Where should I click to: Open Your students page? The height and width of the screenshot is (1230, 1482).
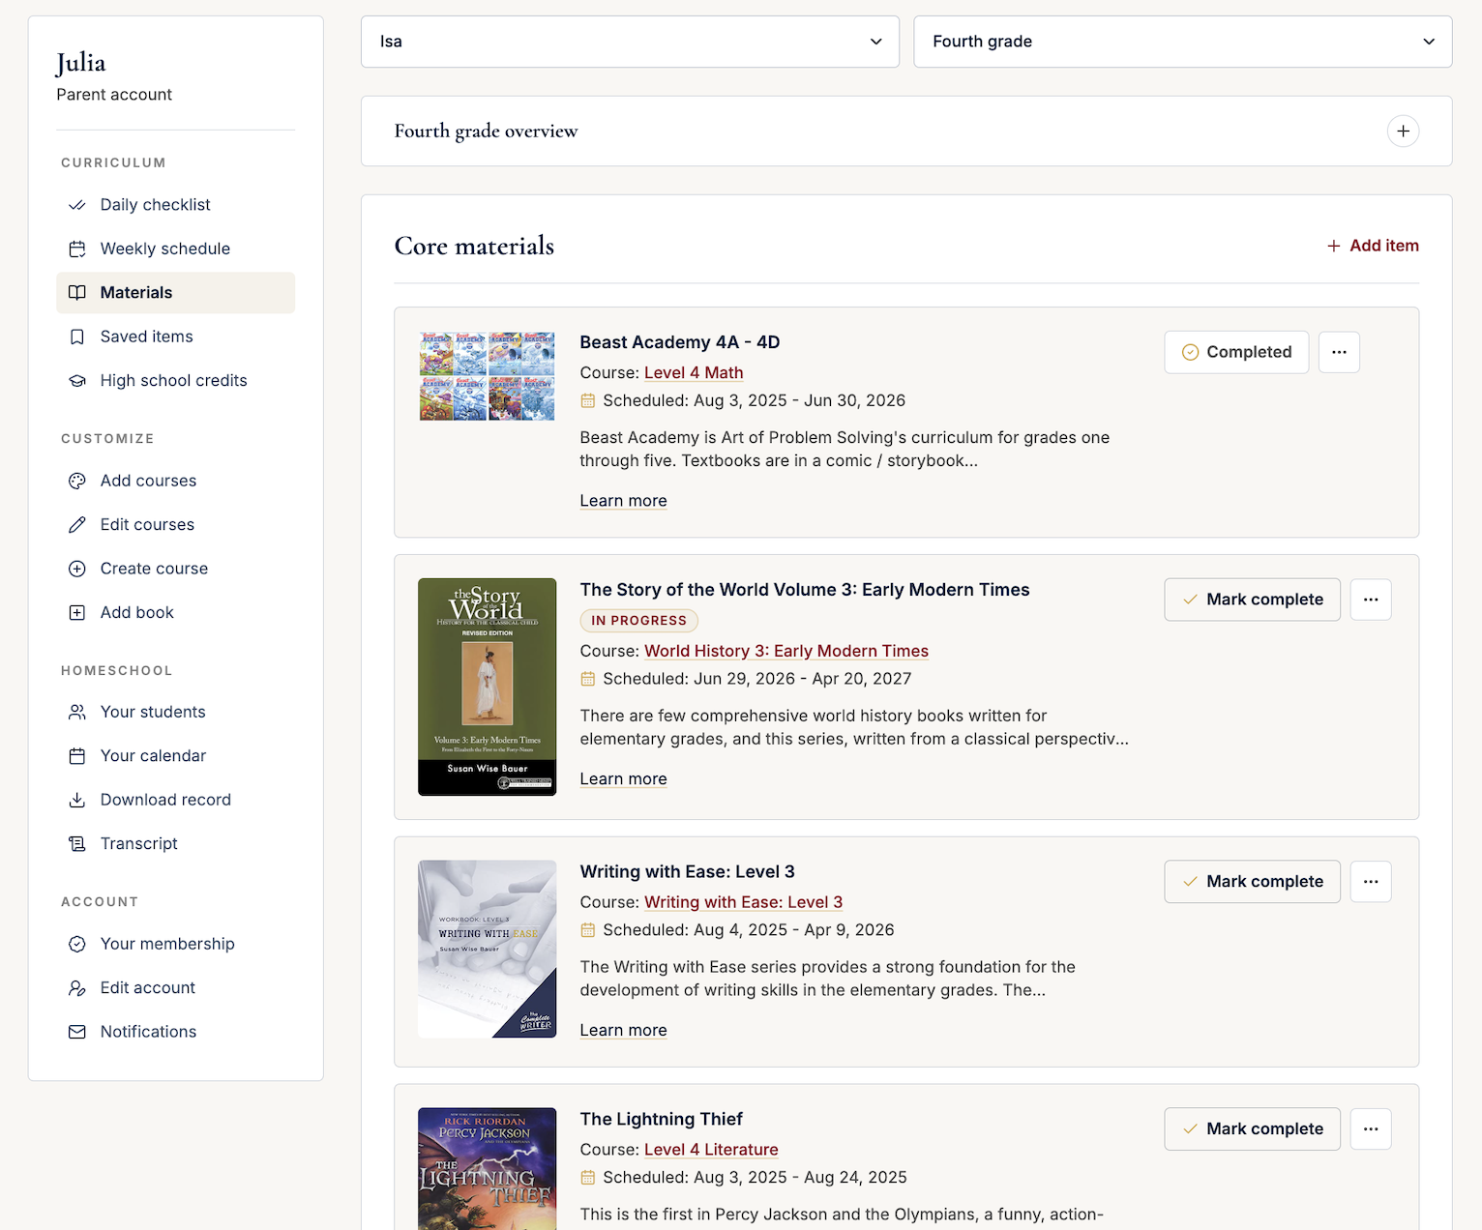tap(175, 712)
